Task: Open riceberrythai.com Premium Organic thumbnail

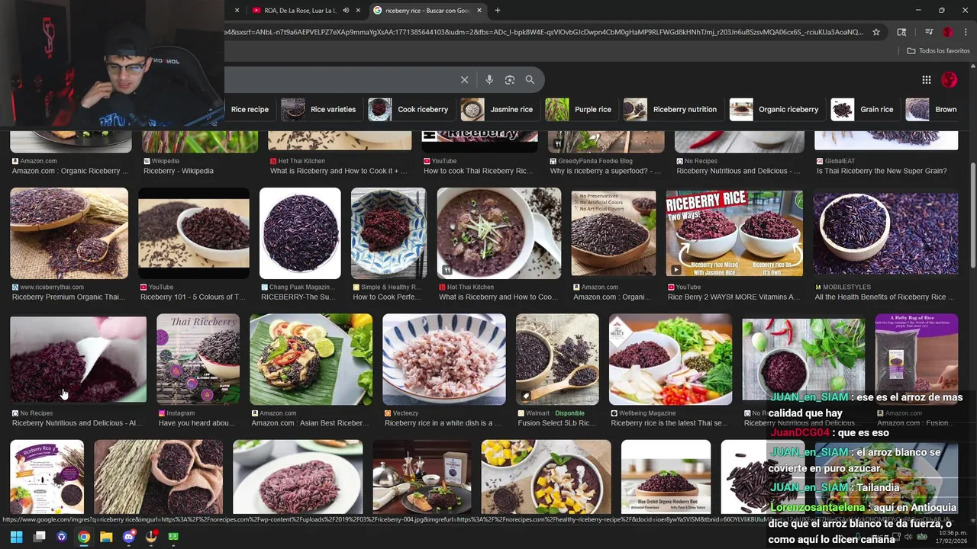Action: tap(69, 233)
